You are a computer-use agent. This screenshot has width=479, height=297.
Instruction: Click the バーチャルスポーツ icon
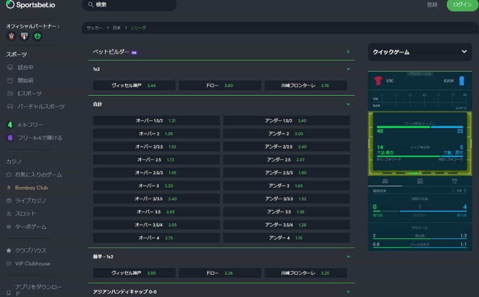pyautogui.click(x=10, y=106)
